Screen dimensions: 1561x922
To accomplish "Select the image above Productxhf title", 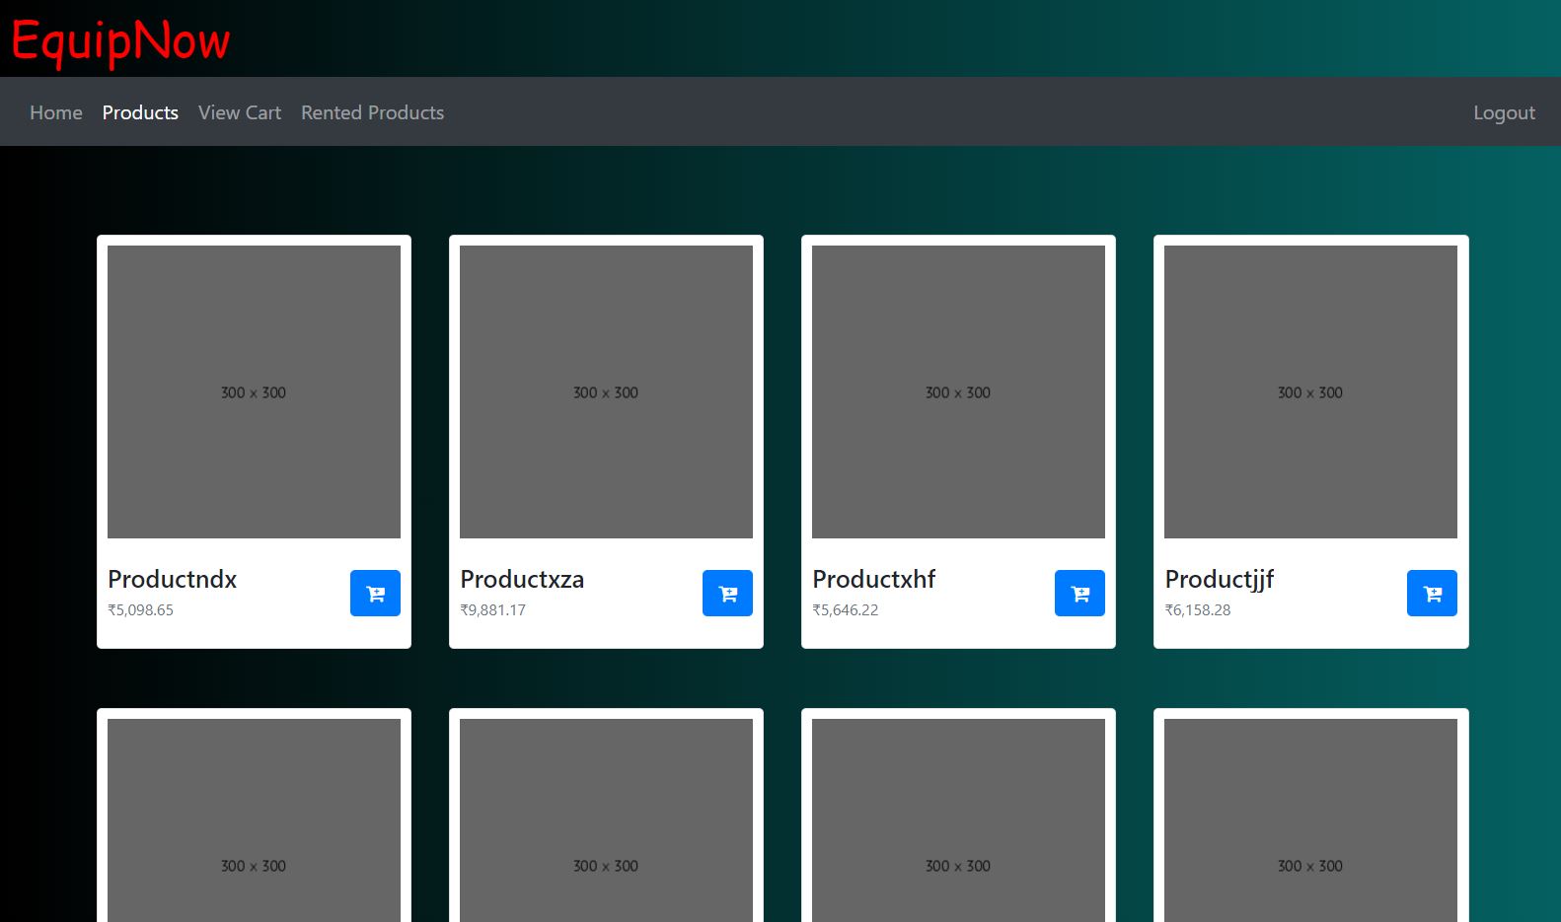I will (958, 391).
